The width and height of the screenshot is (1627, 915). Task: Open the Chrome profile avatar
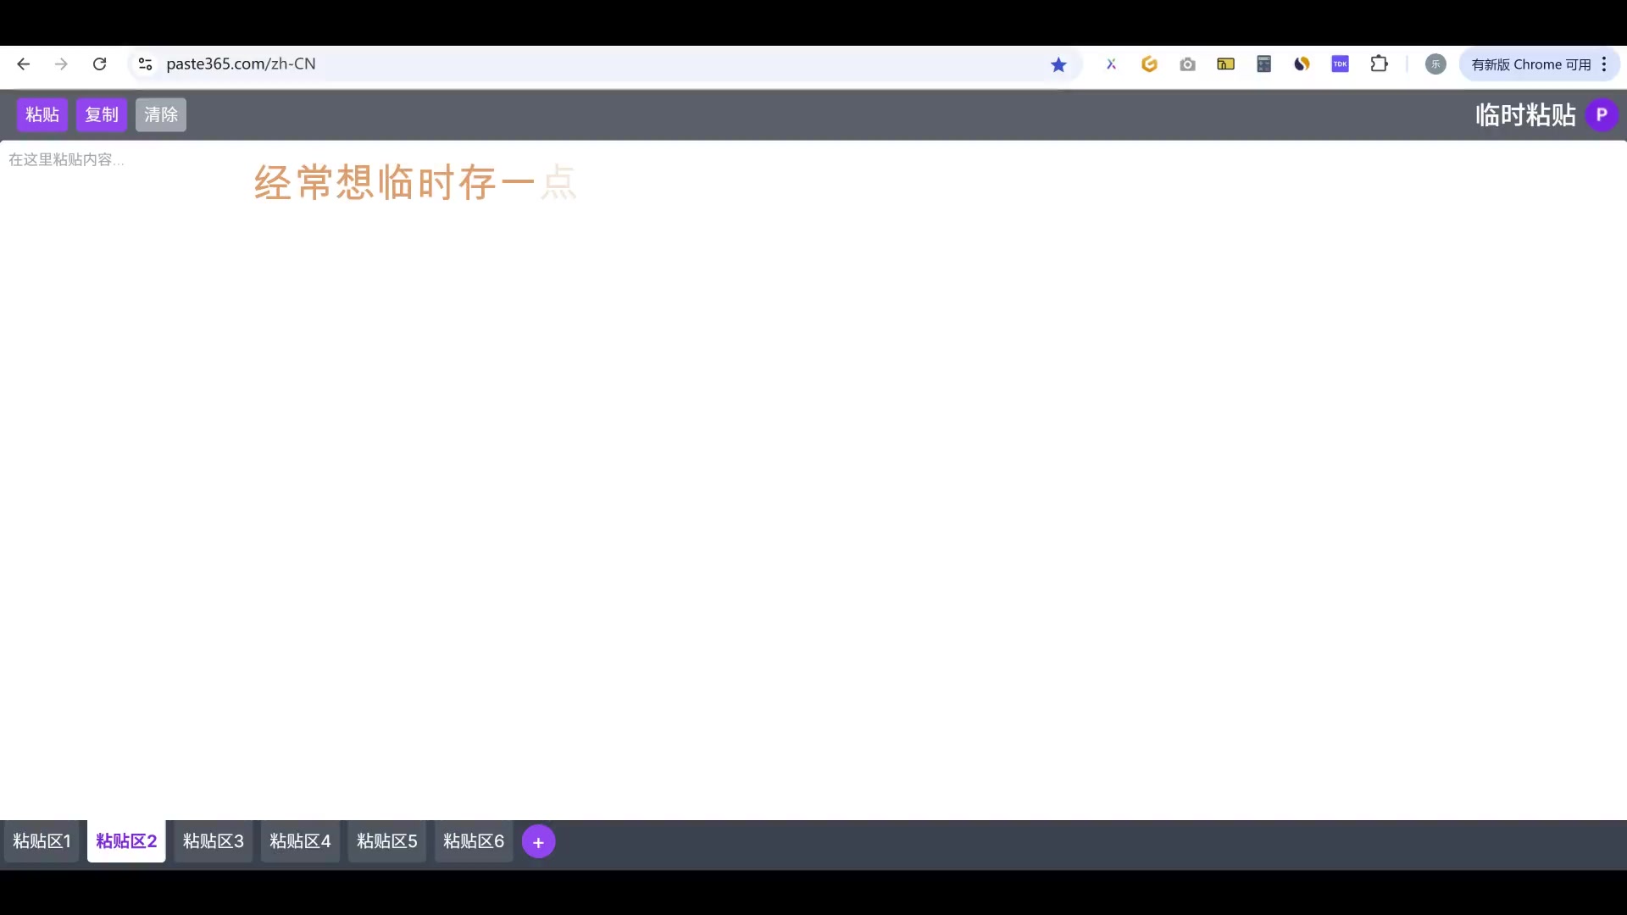click(x=1435, y=64)
